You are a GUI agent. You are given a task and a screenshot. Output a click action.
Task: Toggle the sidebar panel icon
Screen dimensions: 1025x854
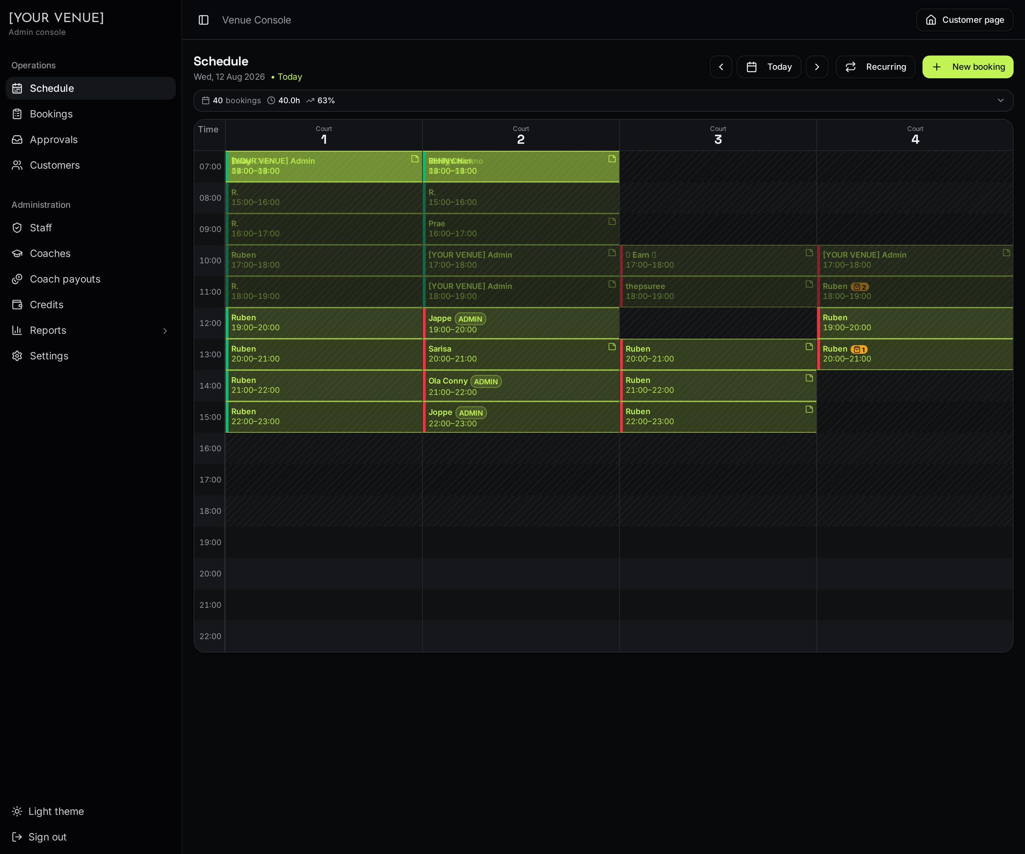[204, 20]
